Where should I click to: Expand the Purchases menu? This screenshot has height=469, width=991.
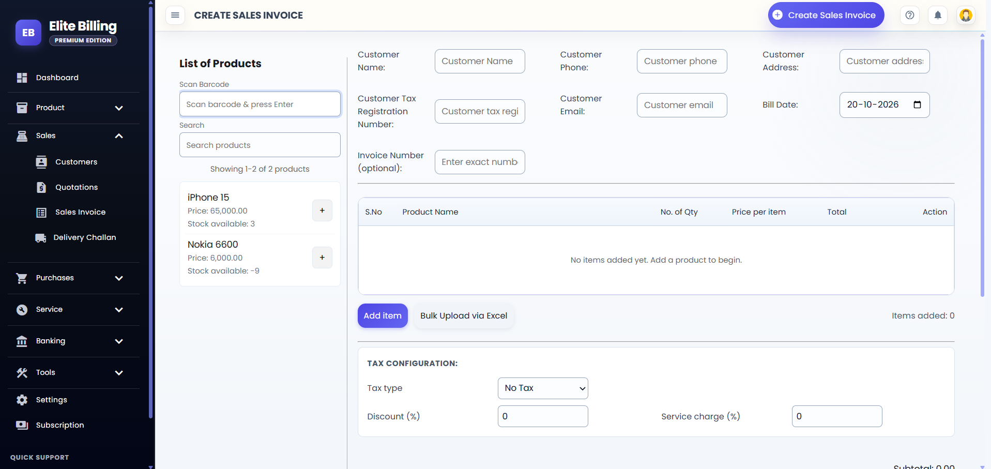tap(73, 278)
